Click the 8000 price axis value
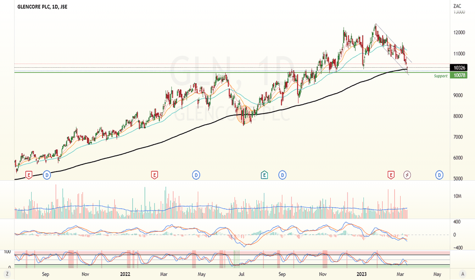The image size is (475, 280). 458,116
